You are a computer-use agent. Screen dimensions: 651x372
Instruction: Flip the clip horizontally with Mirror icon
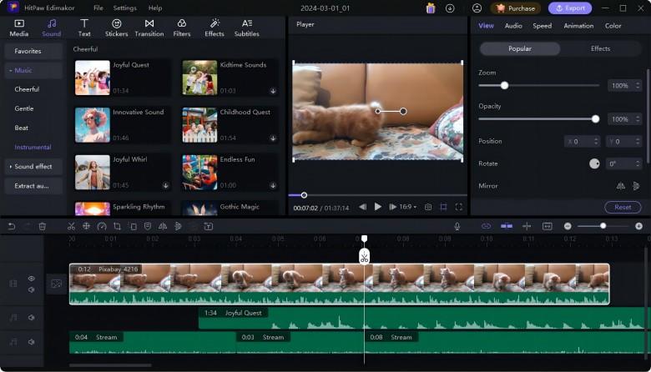pyautogui.click(x=620, y=186)
